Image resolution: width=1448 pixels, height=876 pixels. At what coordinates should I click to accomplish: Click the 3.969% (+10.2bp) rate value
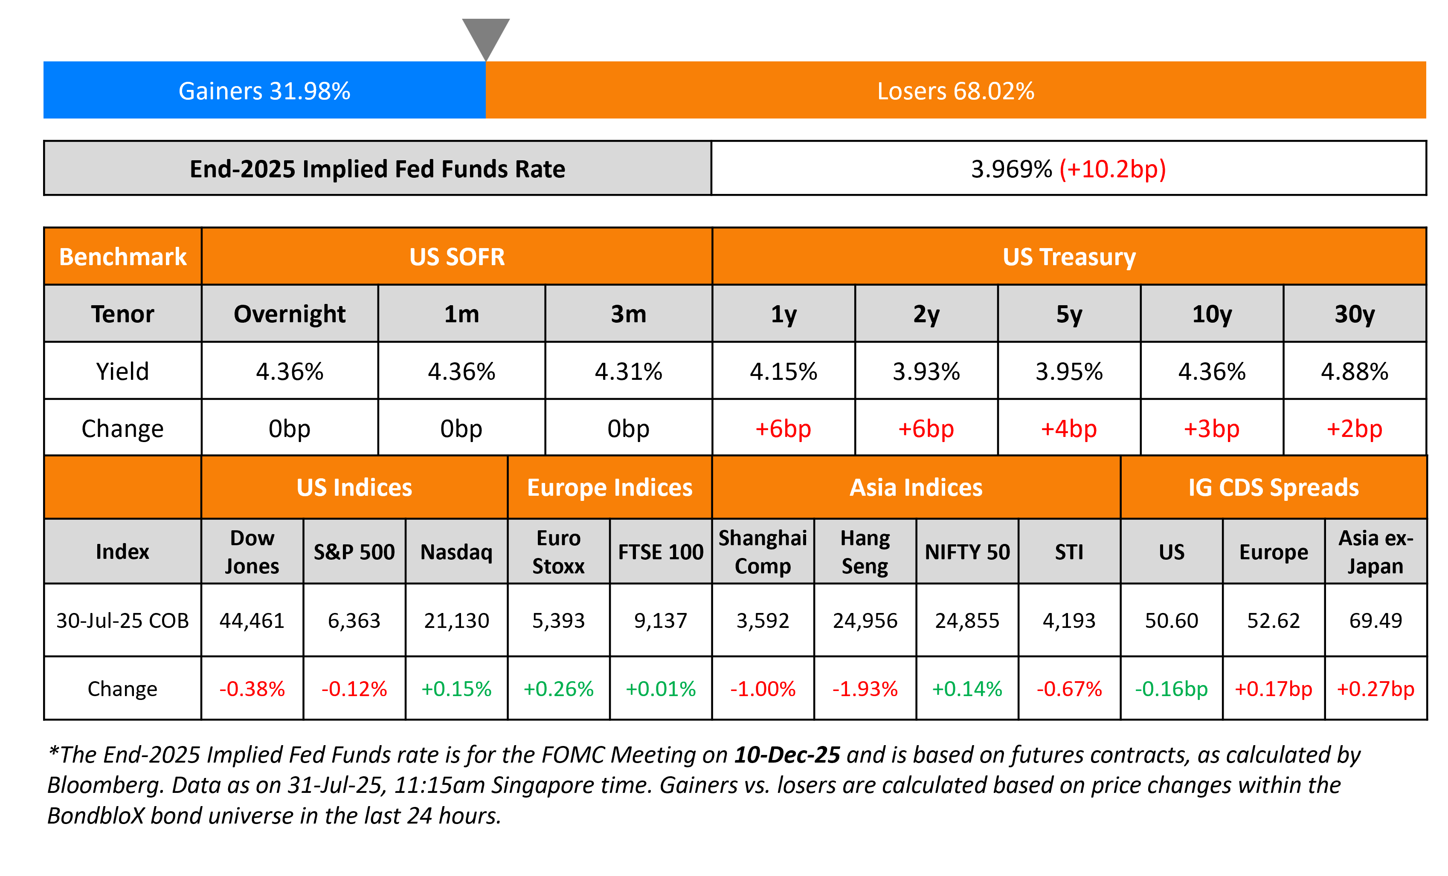coord(1068,169)
